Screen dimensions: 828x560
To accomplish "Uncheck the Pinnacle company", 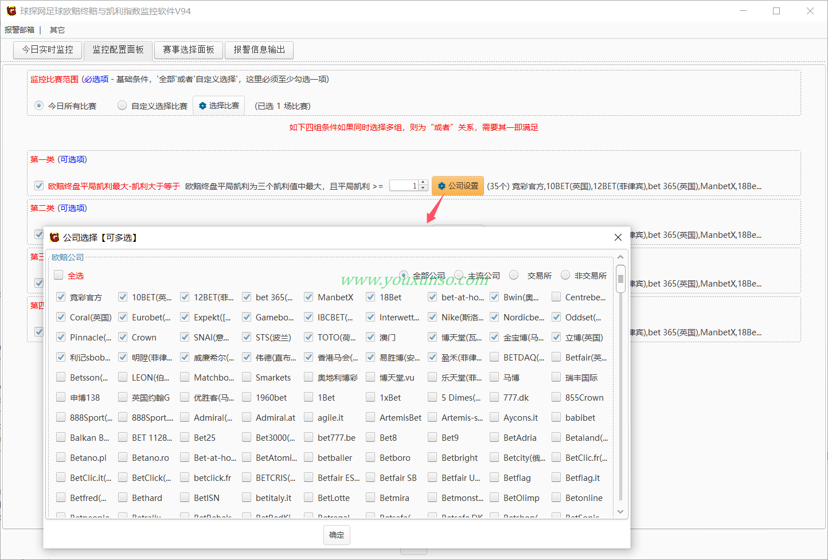I will [61, 337].
